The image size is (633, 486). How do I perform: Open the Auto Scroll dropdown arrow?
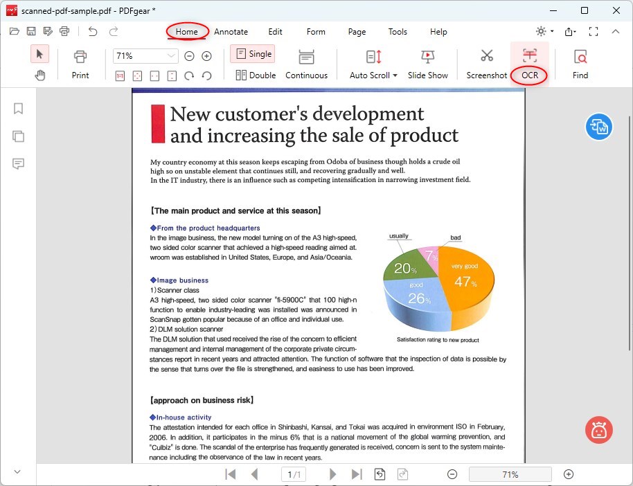pos(395,75)
